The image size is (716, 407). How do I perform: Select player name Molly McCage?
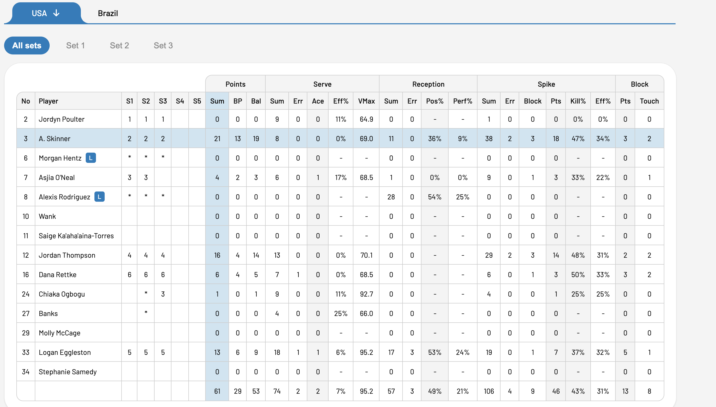(60, 333)
